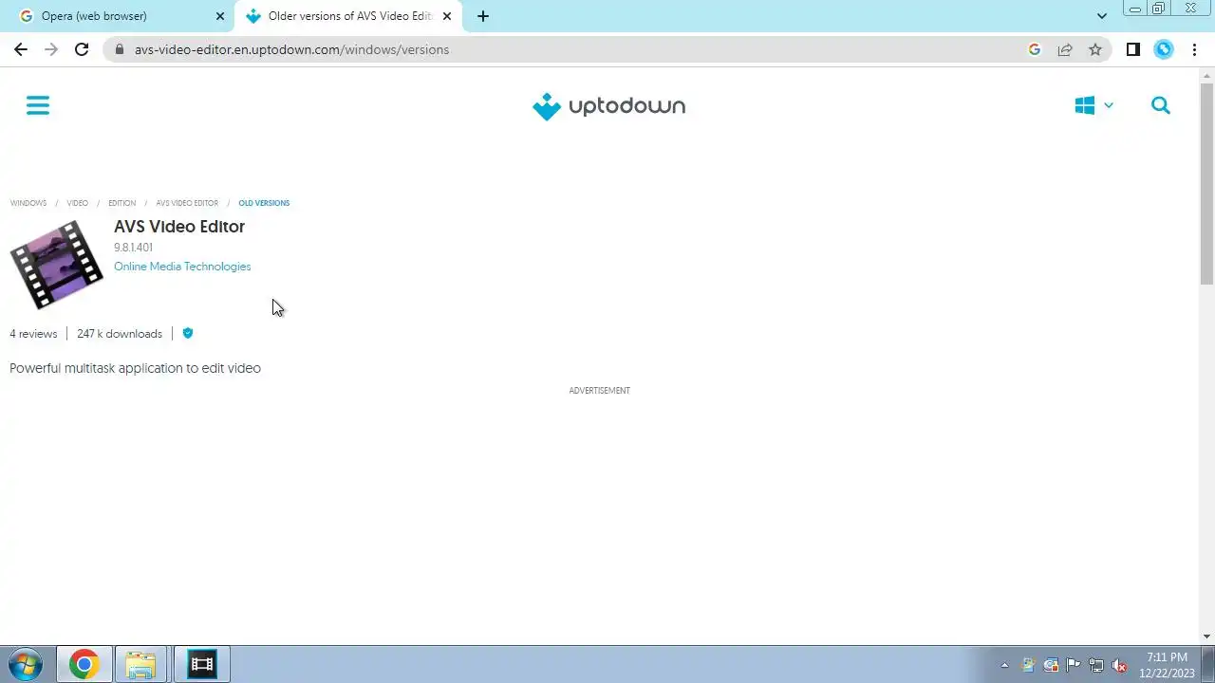Open the Windows Start menu
The width and height of the screenshot is (1215, 683).
pyautogui.click(x=26, y=664)
